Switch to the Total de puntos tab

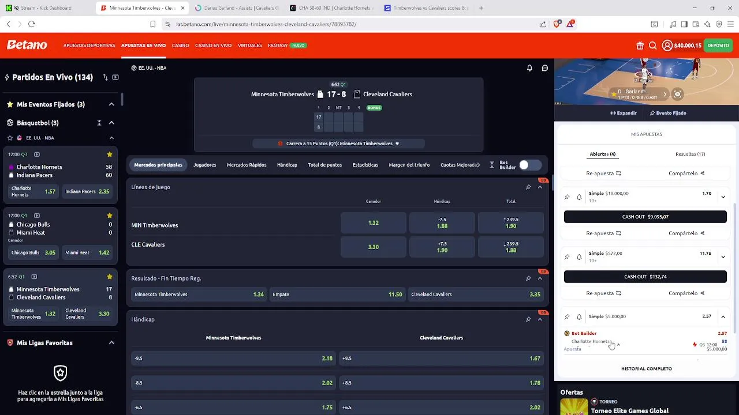point(324,165)
